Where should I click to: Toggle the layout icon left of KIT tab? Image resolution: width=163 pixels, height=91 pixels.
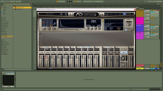point(111,14)
